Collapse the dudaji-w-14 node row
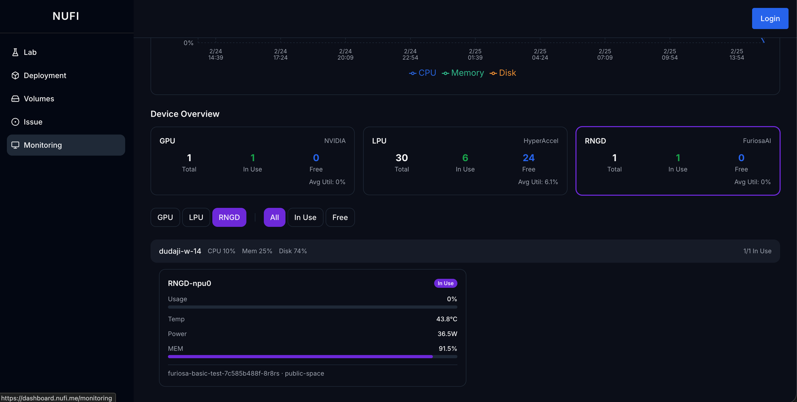Screen dimensions: 797x402 point(465,251)
